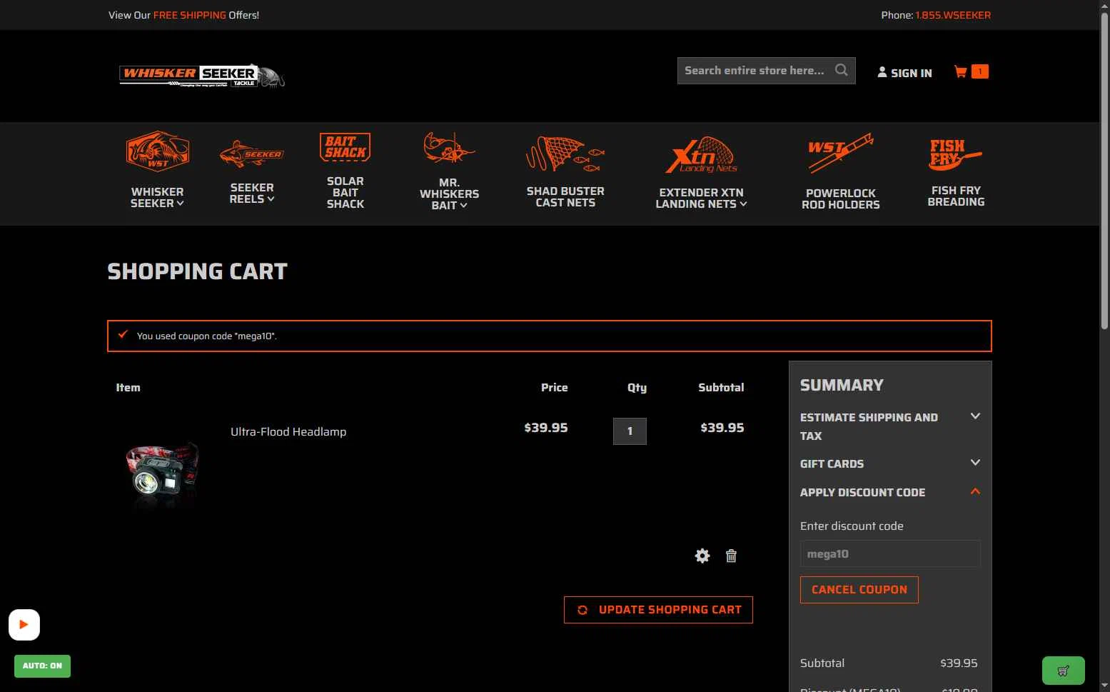Image resolution: width=1110 pixels, height=692 pixels.
Task: Open the Ultra-Flood Headlamp product link
Action: point(288,431)
